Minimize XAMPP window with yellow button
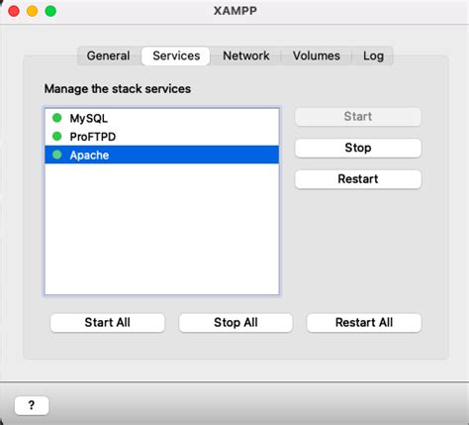Screen dimensions: 469x425 coord(33,11)
